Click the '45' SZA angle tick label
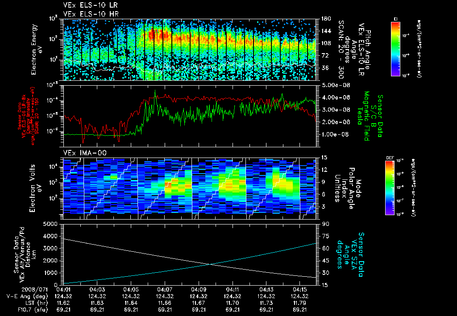The height and width of the screenshot is (316, 457). point(325,261)
